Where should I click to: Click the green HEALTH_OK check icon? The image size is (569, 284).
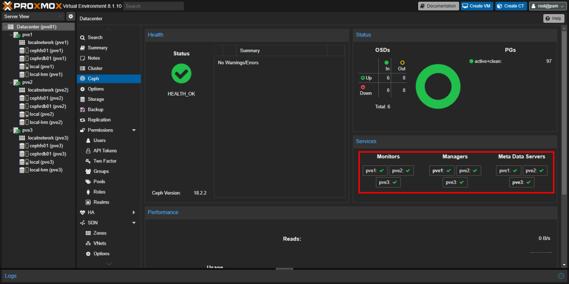(x=181, y=73)
